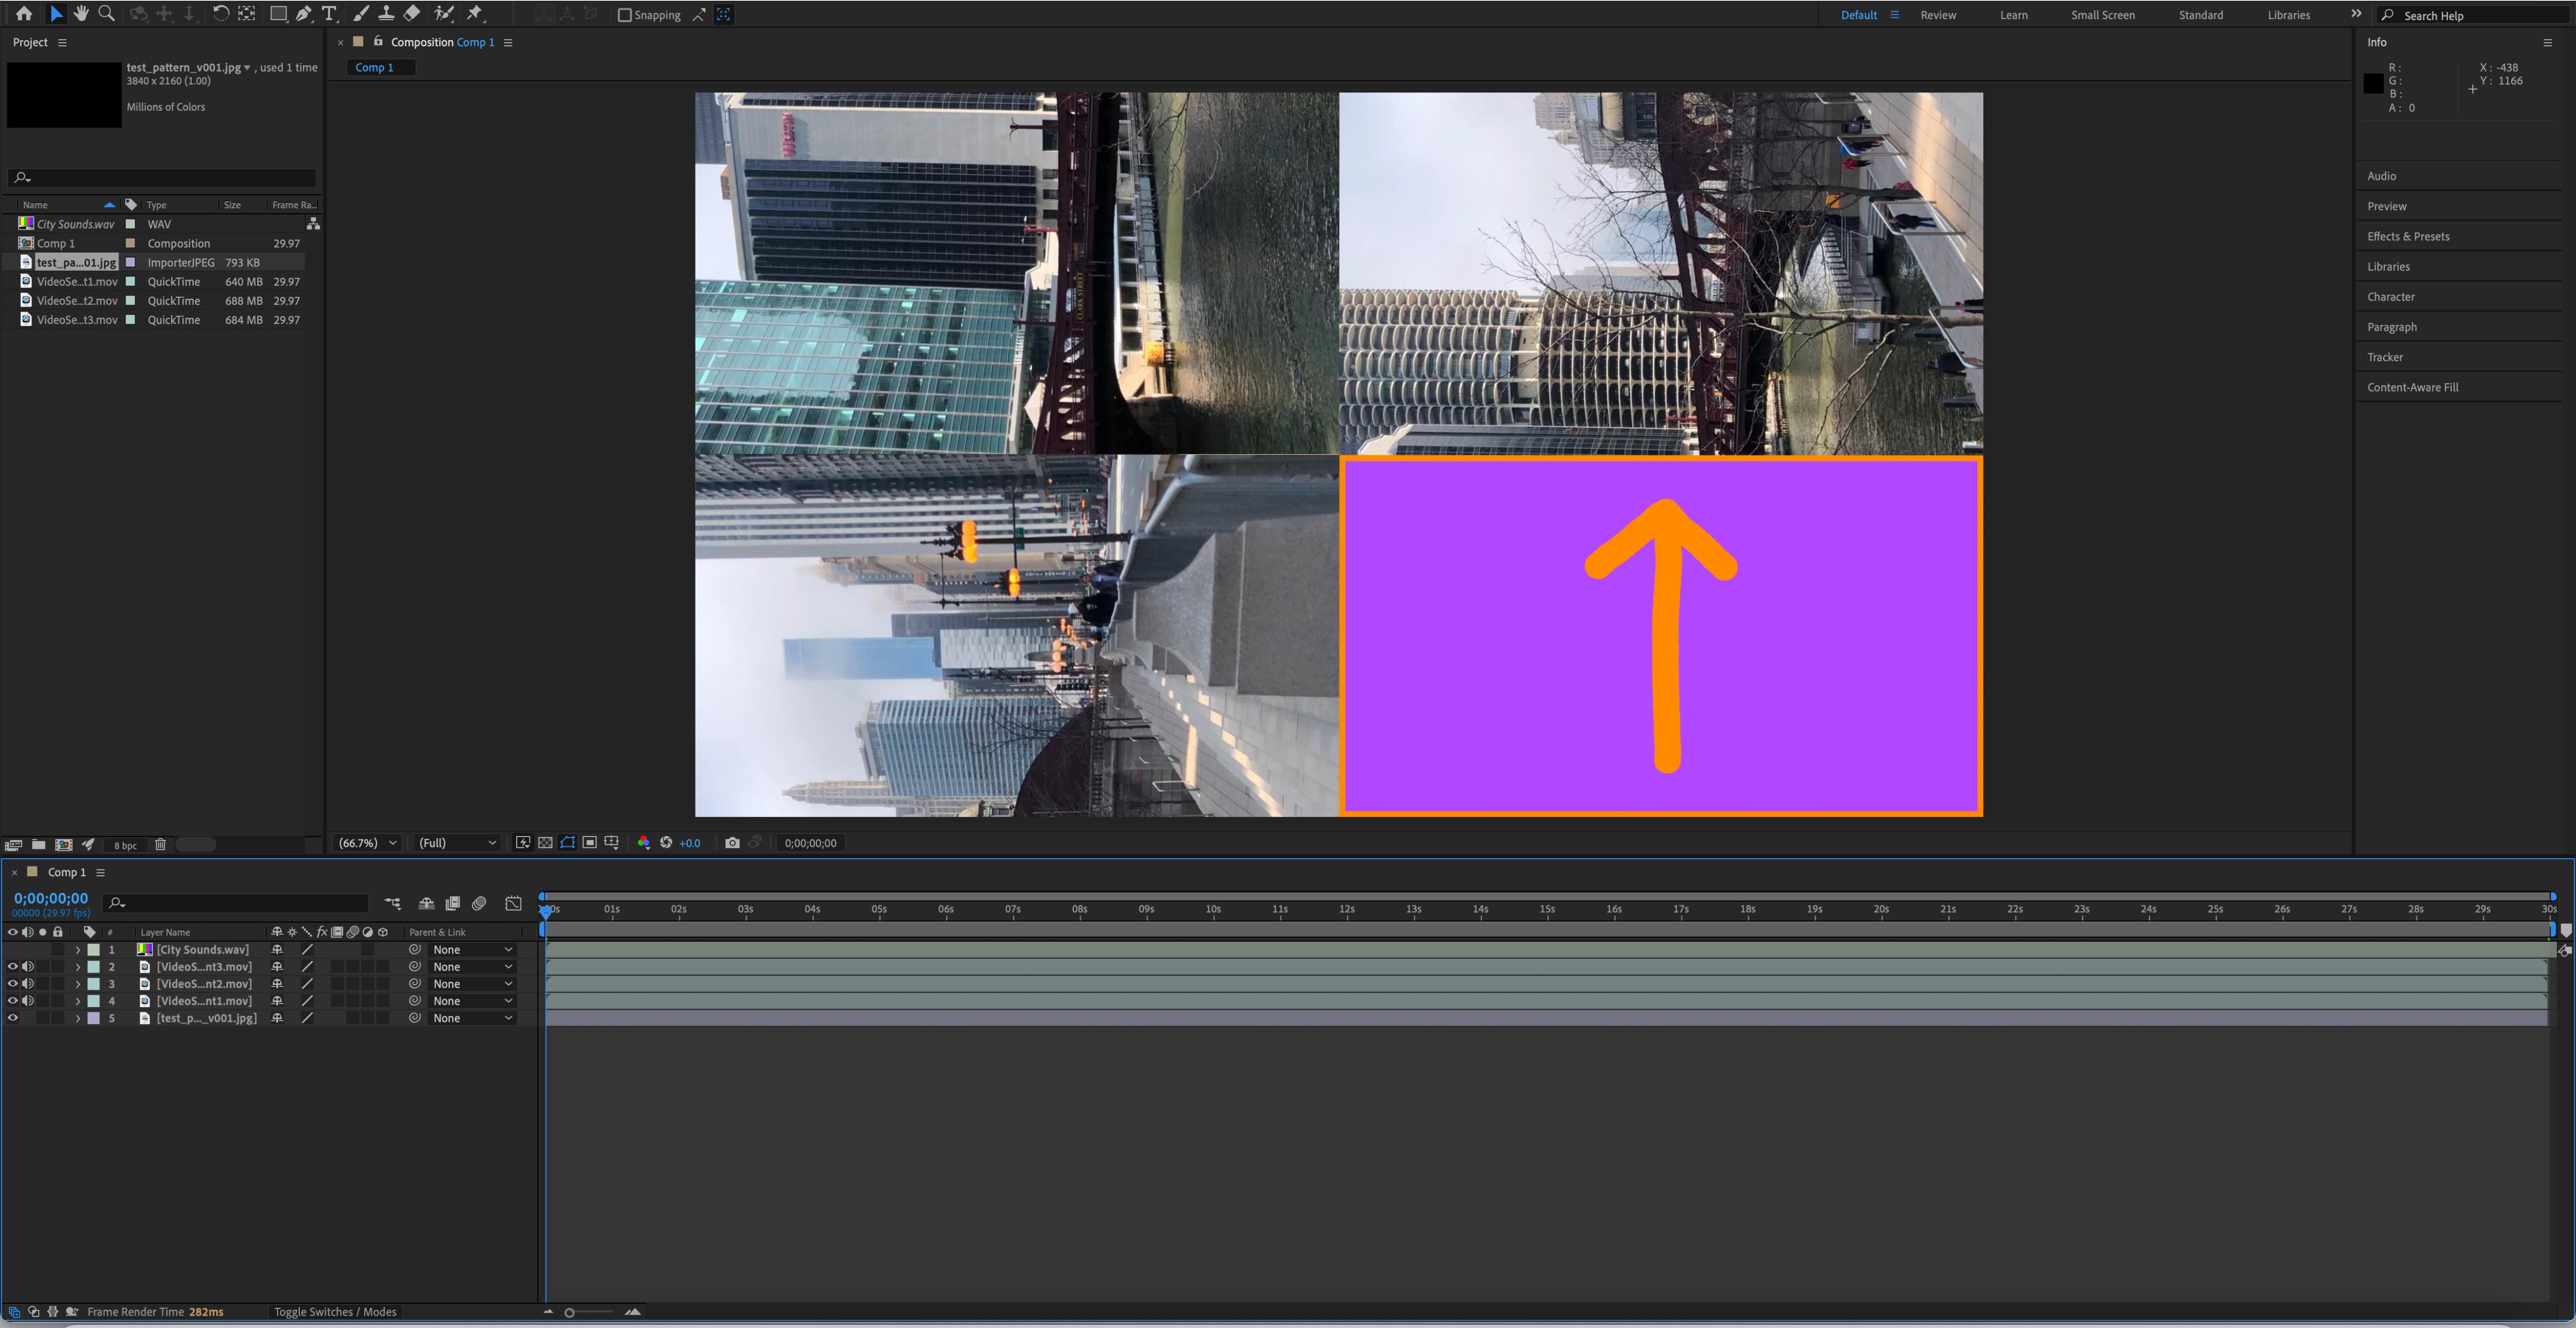Select the Eraser tool
2576x1328 pixels.
410,14
